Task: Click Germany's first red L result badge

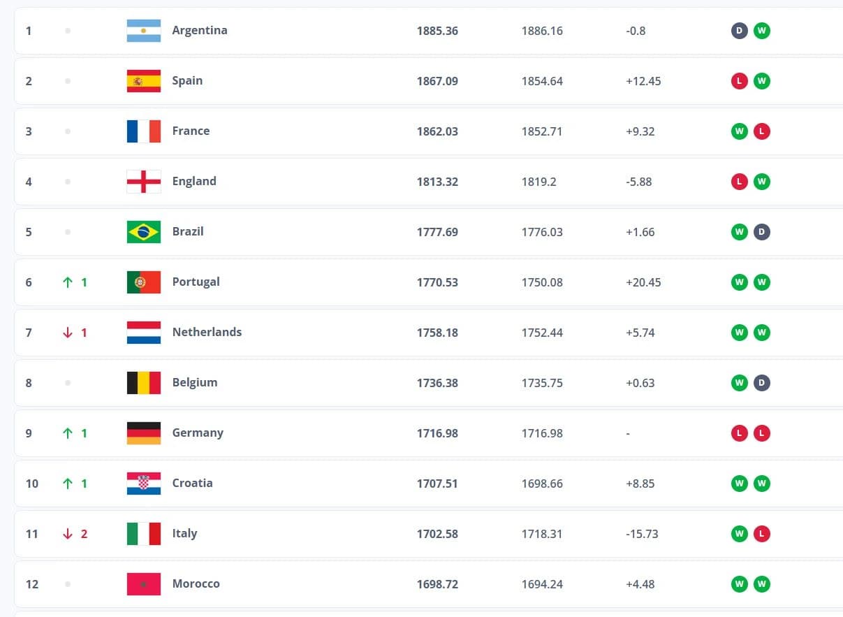Action: (x=740, y=433)
